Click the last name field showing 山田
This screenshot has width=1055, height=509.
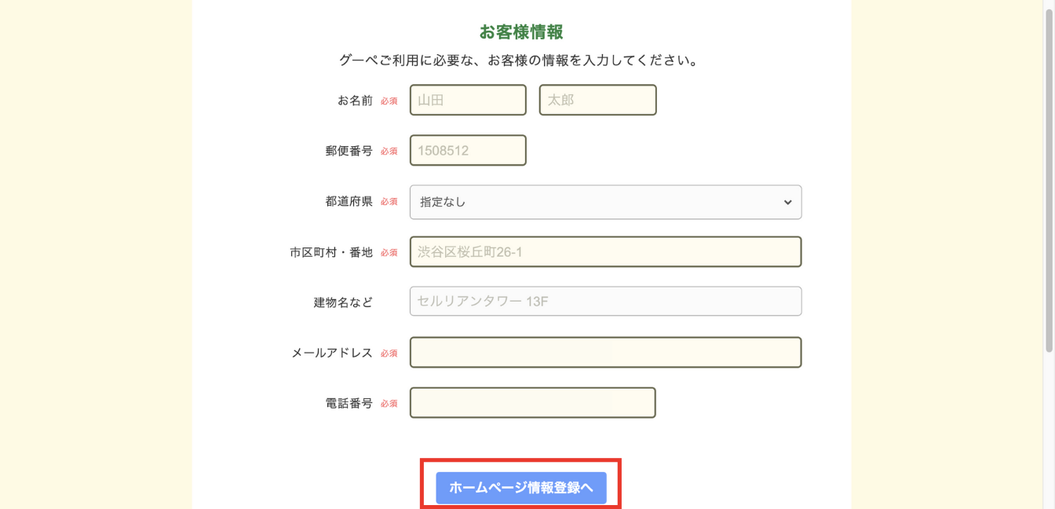pyautogui.click(x=468, y=101)
